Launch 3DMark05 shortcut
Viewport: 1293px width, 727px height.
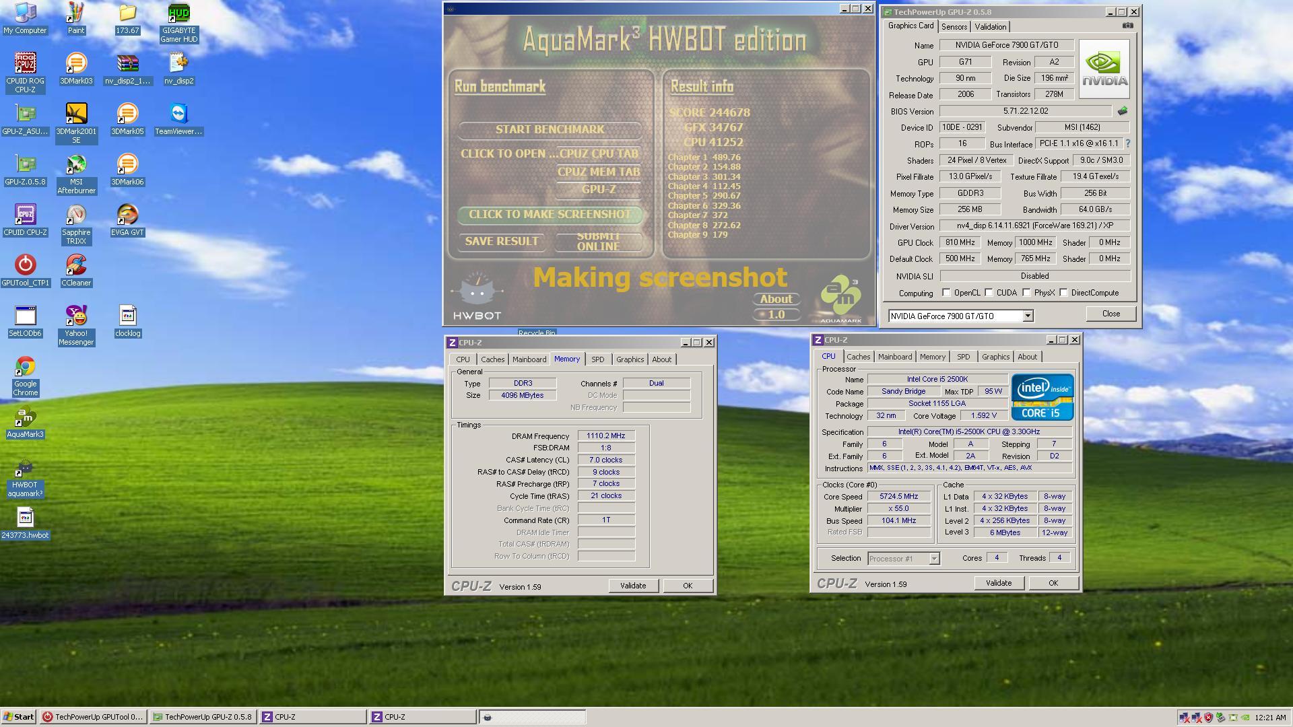[x=127, y=119]
